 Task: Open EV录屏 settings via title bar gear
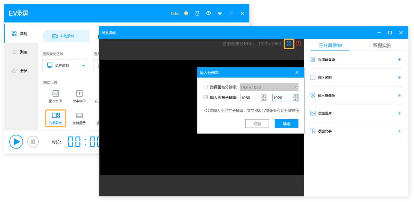point(208,13)
